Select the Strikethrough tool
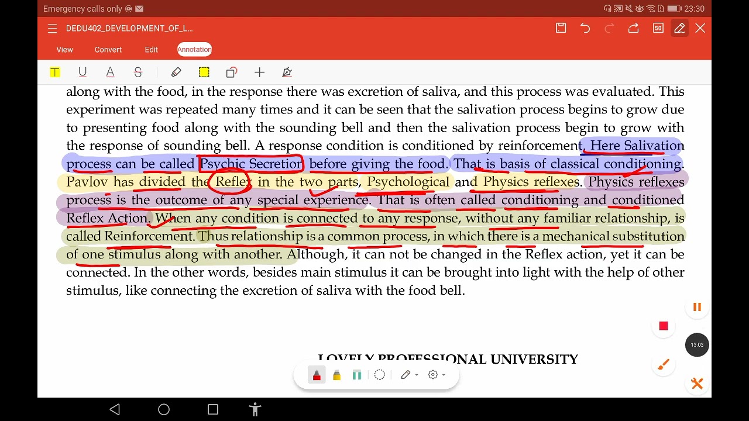 click(x=138, y=73)
